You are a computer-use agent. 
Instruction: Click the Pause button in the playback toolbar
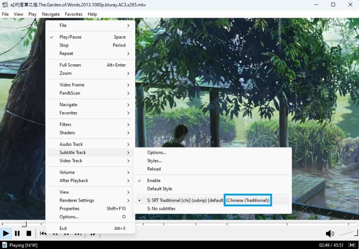pyautogui.click(x=17, y=234)
